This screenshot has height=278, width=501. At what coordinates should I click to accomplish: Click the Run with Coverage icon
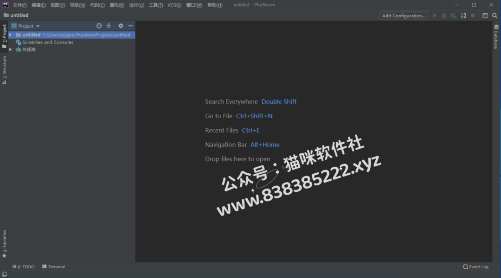[454, 16]
